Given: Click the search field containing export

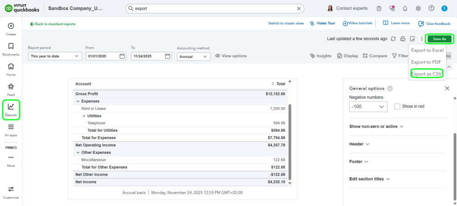Looking at the screenshot, I should point(215,8).
